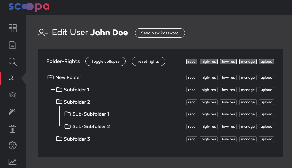The height and width of the screenshot is (168, 292).
Task: Toggle high-res right for Subfolder 1
Action: click(x=209, y=90)
